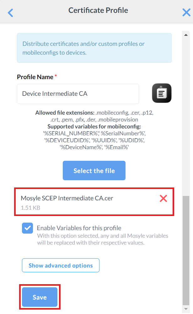Click the Supported variables for mobileconfig text
193x314 pixels.
[94, 127]
